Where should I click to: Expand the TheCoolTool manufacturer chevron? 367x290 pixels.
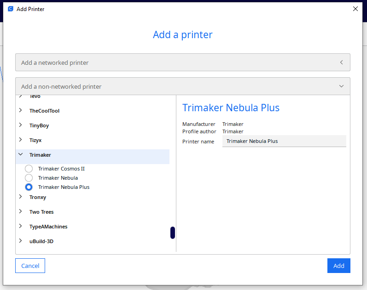[21, 111]
